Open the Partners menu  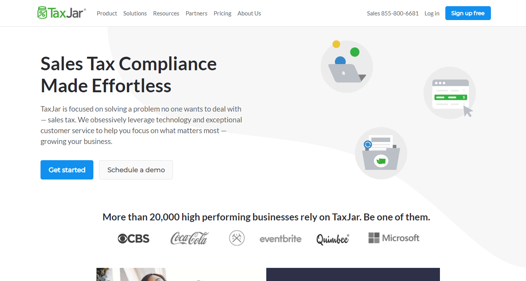pyautogui.click(x=196, y=13)
